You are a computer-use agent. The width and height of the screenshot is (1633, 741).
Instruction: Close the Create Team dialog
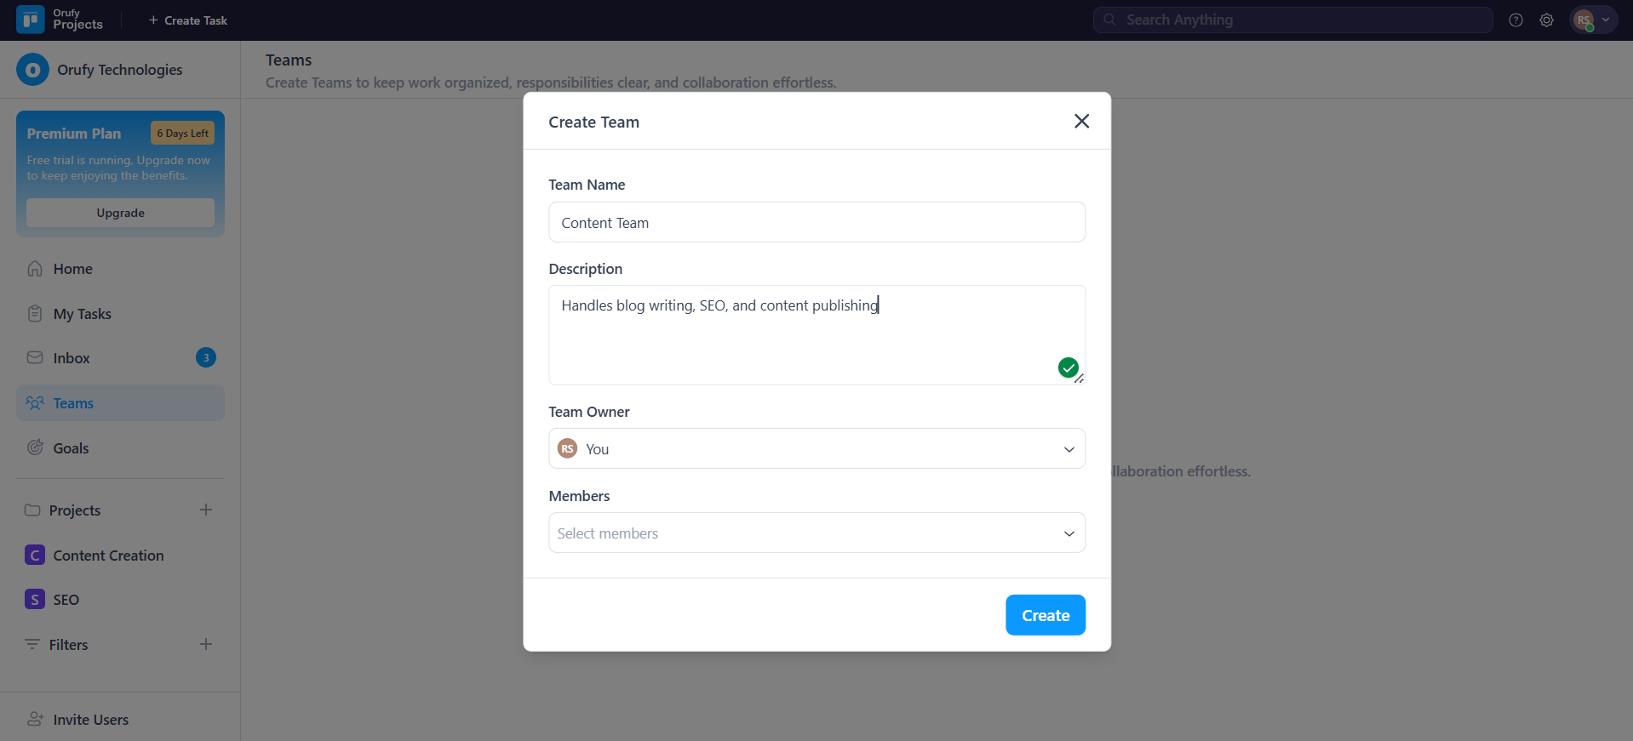(x=1081, y=122)
